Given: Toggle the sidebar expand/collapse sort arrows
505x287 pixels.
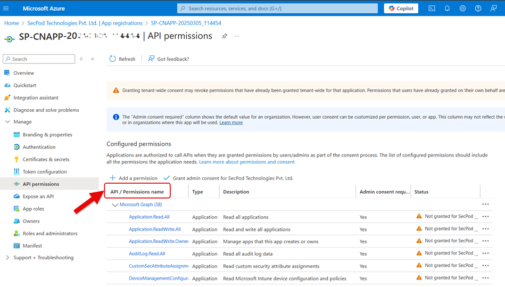Looking at the screenshot, I should [x=81, y=59].
